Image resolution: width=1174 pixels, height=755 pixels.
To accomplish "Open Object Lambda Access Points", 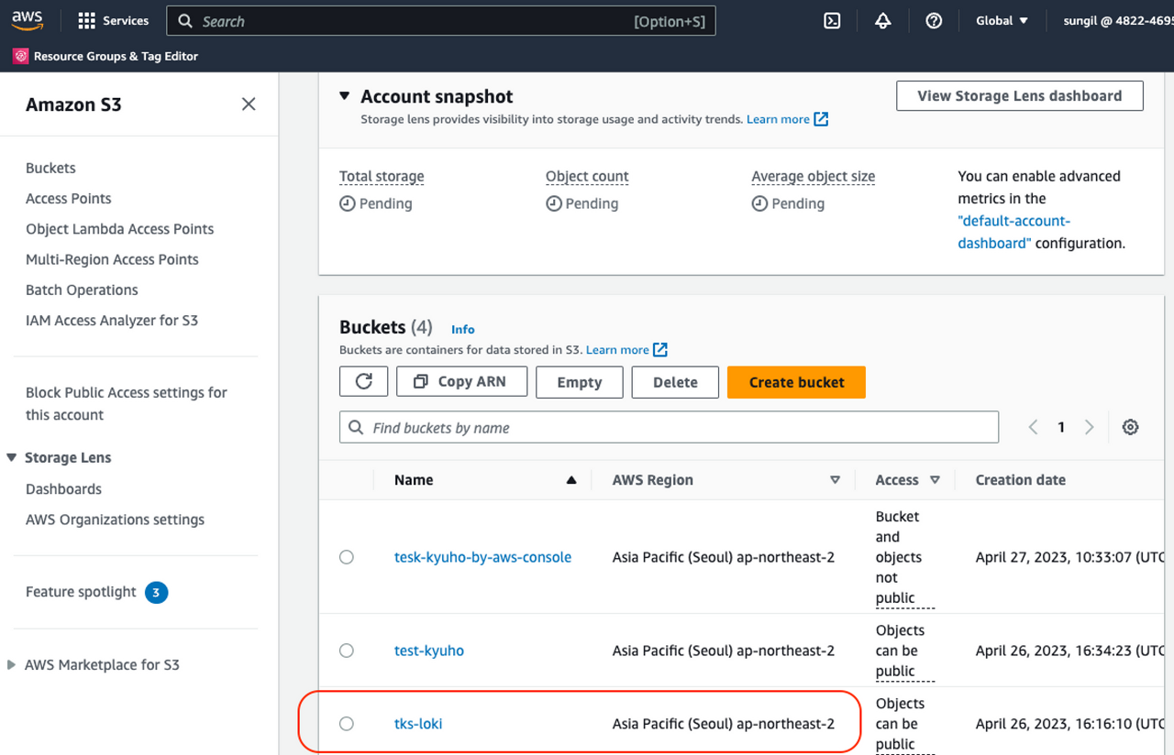I will [120, 229].
